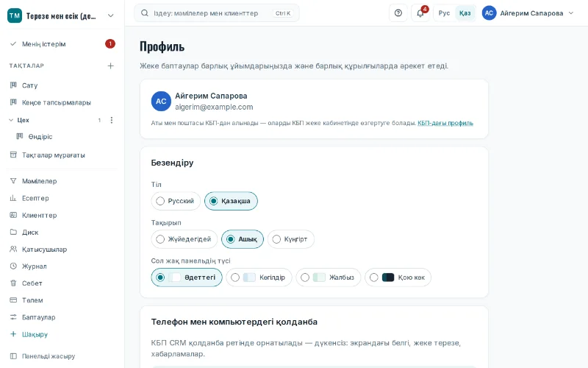This screenshot has height=368, width=588.
Task: Click the TM organization logo
Action: pos(15,15)
